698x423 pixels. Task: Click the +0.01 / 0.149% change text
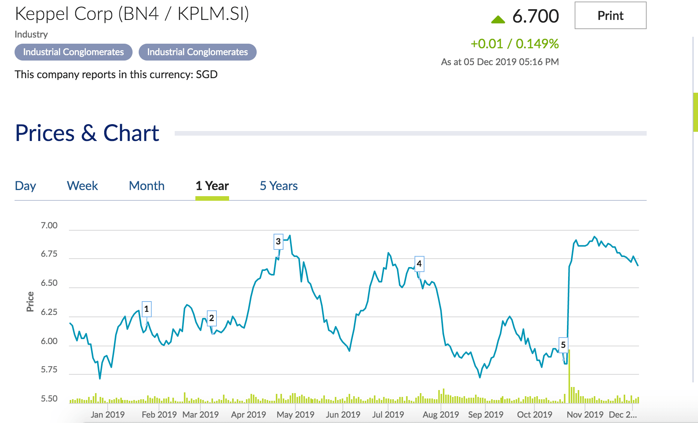tap(514, 44)
